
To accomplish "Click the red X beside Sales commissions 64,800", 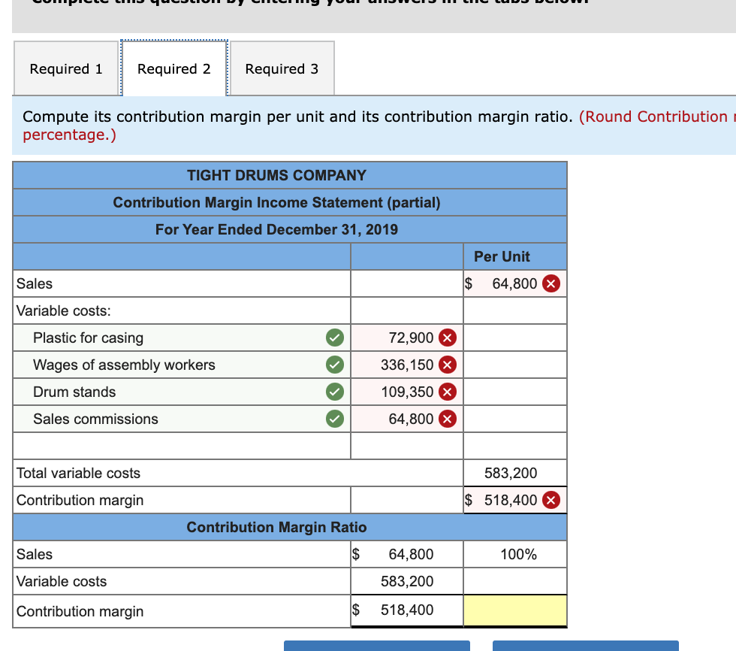I will coord(448,419).
